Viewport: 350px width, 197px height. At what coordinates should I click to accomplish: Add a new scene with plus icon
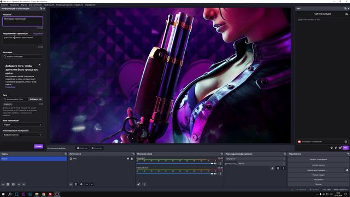3,184
